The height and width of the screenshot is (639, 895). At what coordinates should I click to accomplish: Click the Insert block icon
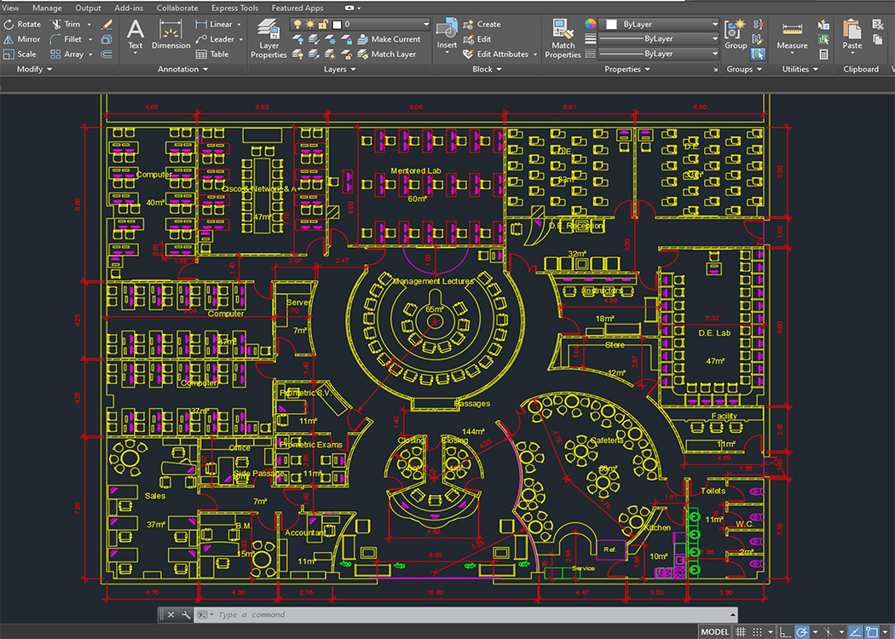pos(447,34)
